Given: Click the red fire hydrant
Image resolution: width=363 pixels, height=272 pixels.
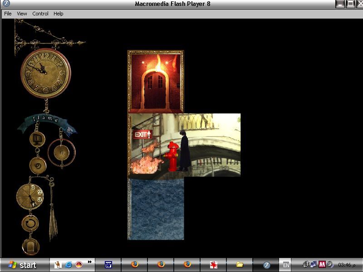Looking at the screenshot, I should [x=172, y=156].
